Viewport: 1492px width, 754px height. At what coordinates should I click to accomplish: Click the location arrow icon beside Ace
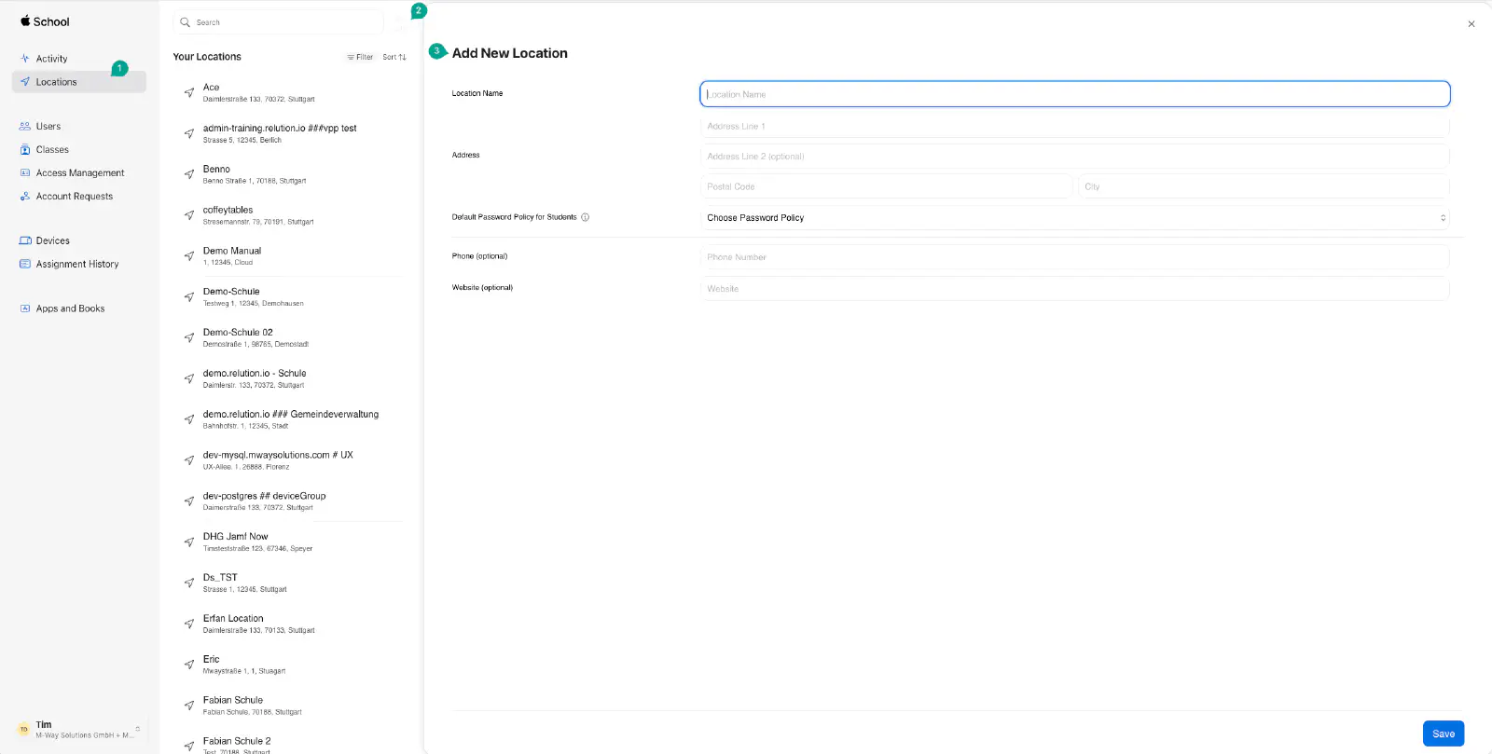pos(189,92)
